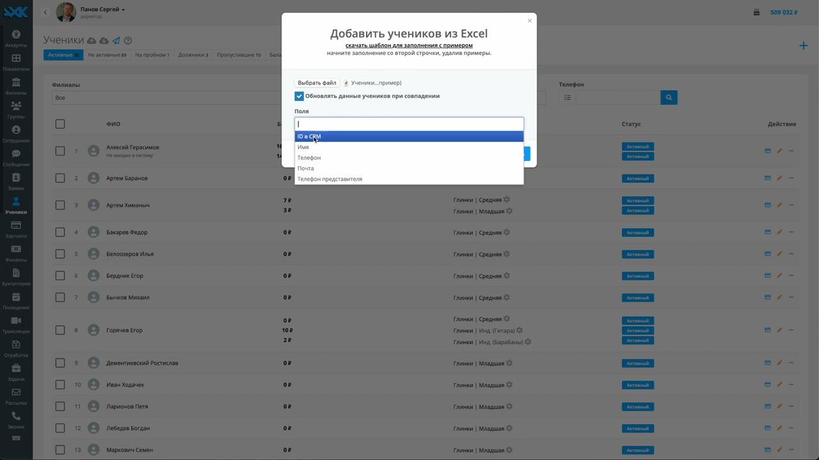The height and width of the screenshot is (460, 819).
Task: Open student Дементиевский Ростислав
Action: tap(142, 363)
